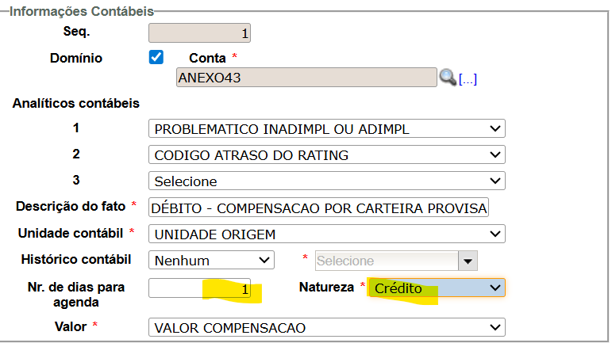The width and height of the screenshot is (612, 343).
Task: Click the Analíticos contábeis heading label
Action: (76, 103)
